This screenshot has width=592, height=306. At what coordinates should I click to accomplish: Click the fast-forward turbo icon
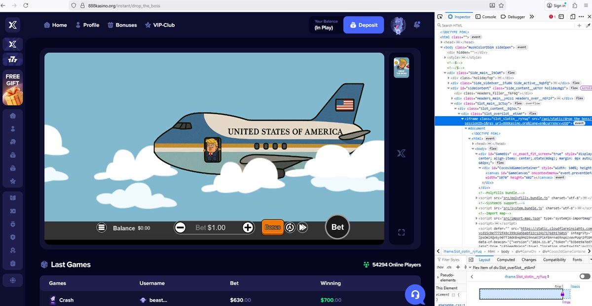[302, 227]
